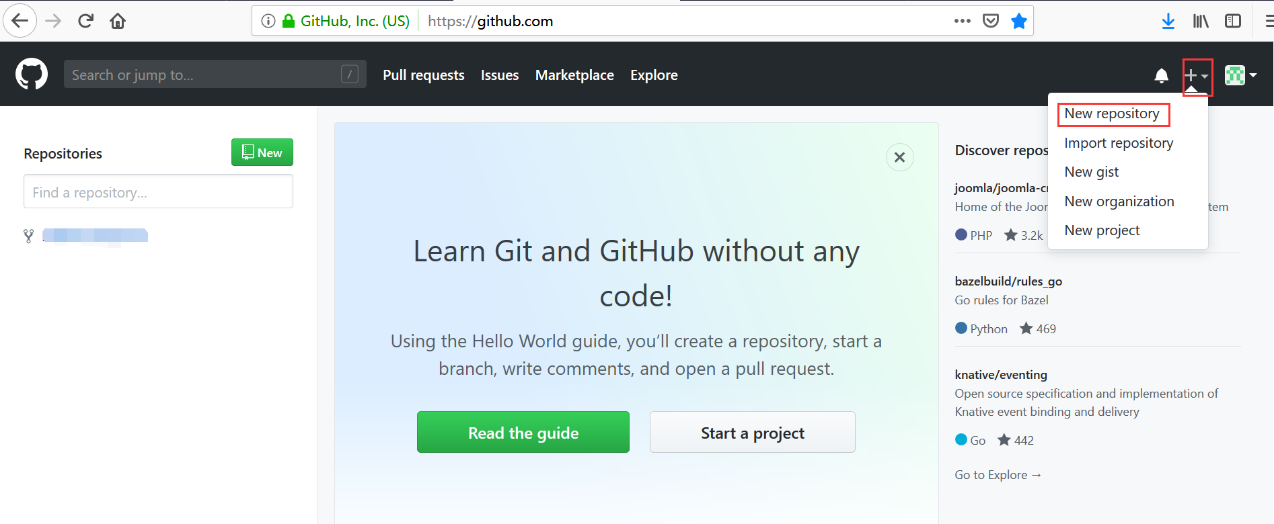Click the Python language label
This screenshot has height=524, width=1274.
pyautogui.click(x=989, y=329)
